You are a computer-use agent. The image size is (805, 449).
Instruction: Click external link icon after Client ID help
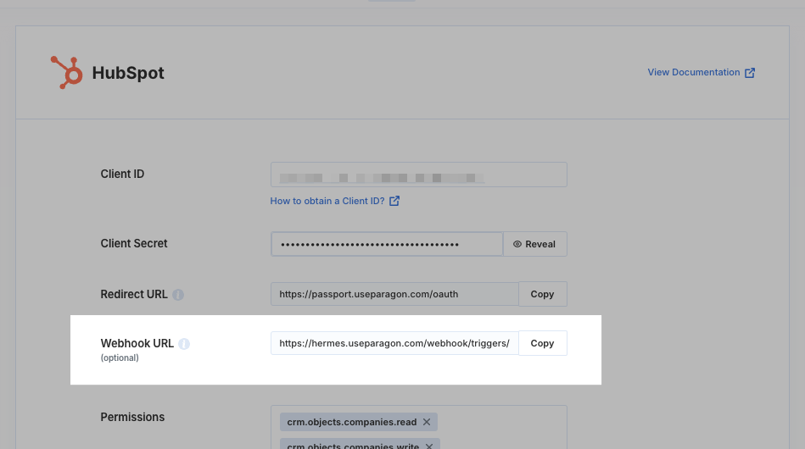pos(394,201)
